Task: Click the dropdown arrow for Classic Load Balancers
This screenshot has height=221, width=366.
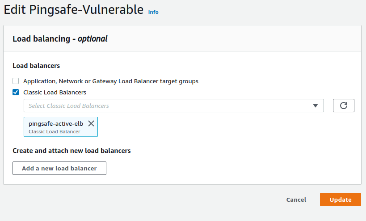Action: coord(315,106)
